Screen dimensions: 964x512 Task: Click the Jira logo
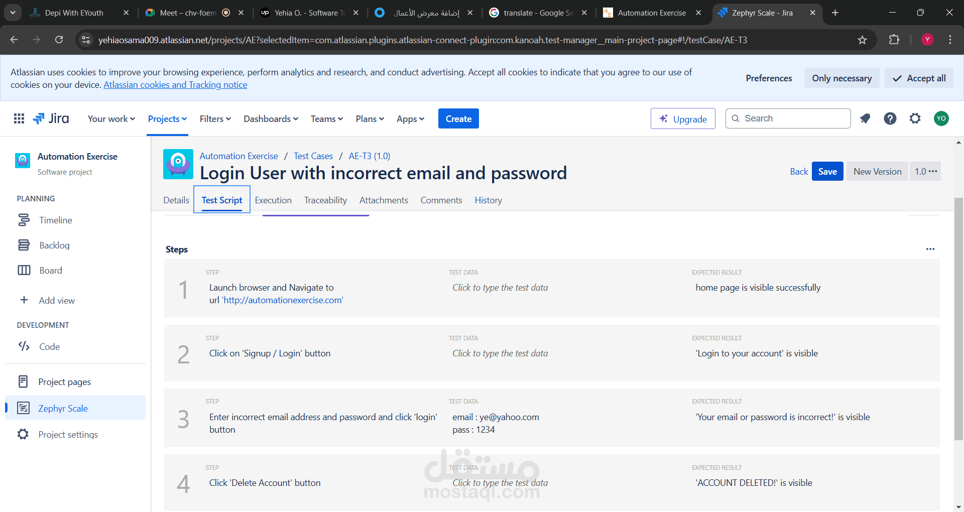[51, 118]
